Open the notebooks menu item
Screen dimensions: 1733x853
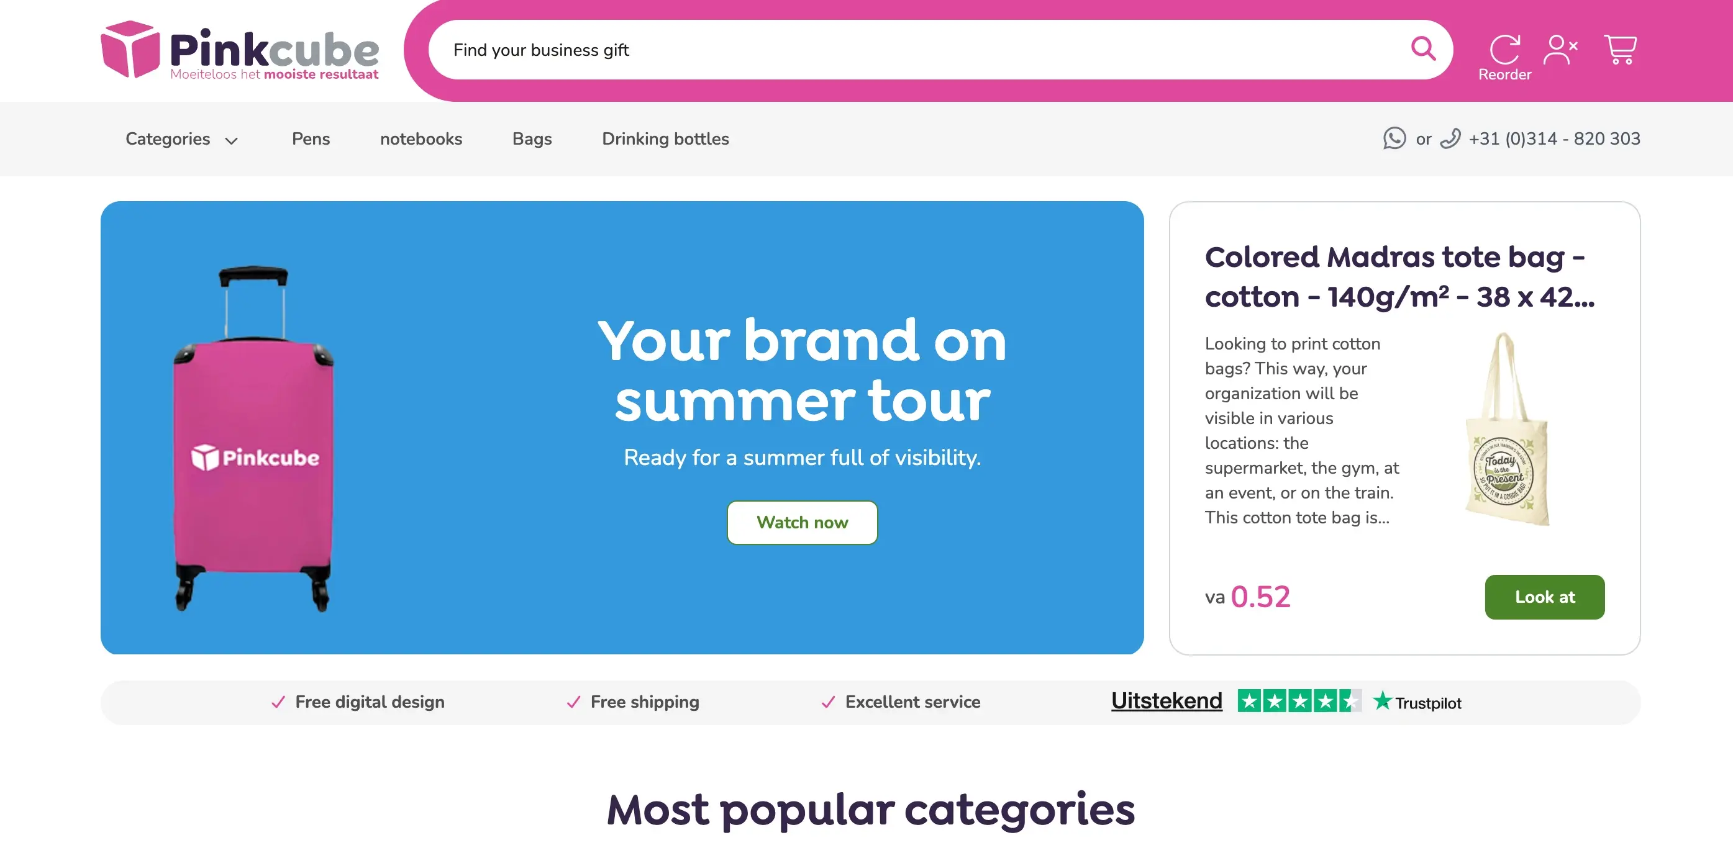(x=421, y=139)
